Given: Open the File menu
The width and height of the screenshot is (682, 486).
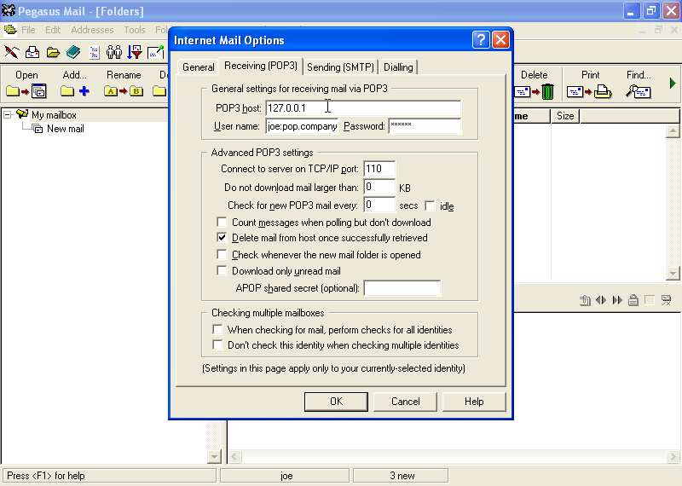Looking at the screenshot, I should tap(28, 30).
